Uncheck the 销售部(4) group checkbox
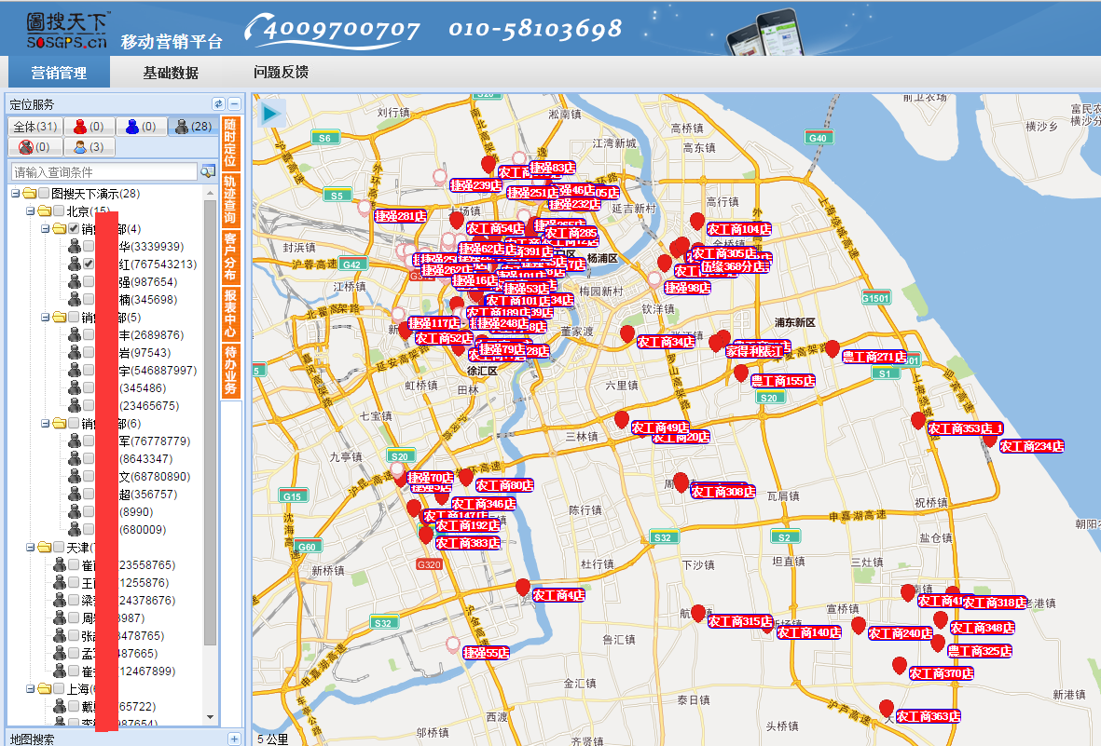 point(74,229)
